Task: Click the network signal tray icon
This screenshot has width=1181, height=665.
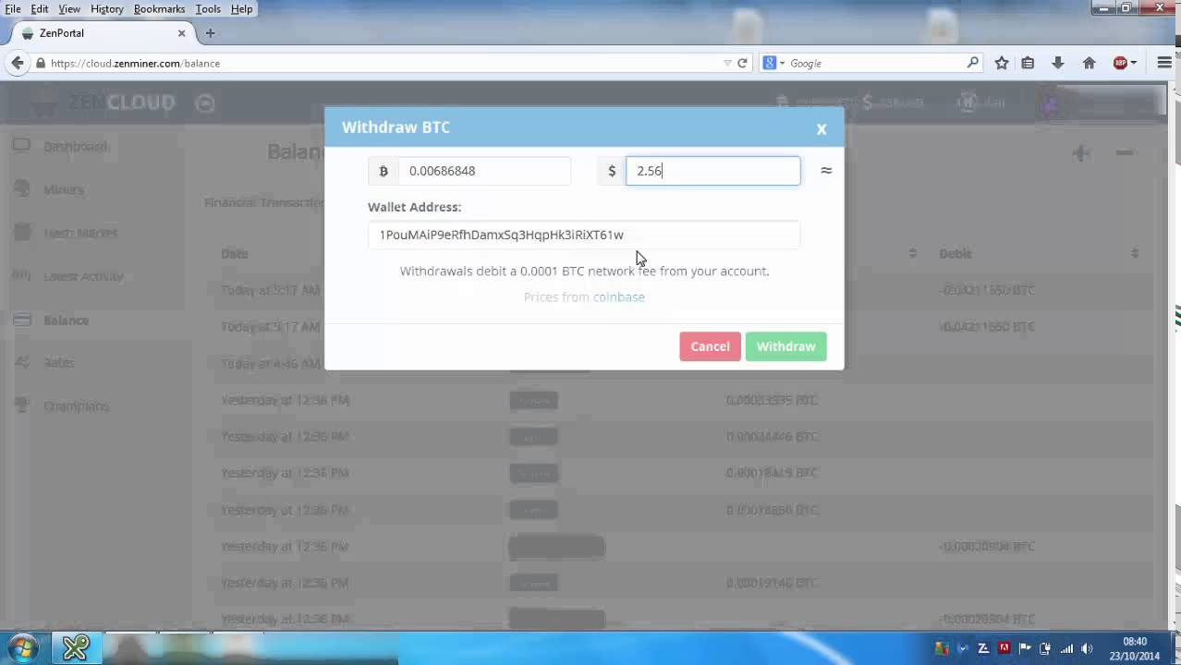Action: (1066, 648)
